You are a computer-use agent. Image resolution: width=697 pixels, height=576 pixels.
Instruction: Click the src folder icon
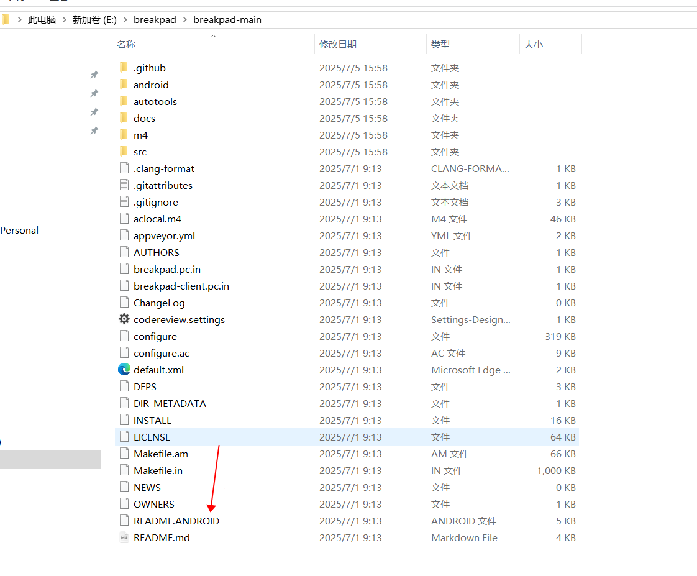(x=124, y=152)
